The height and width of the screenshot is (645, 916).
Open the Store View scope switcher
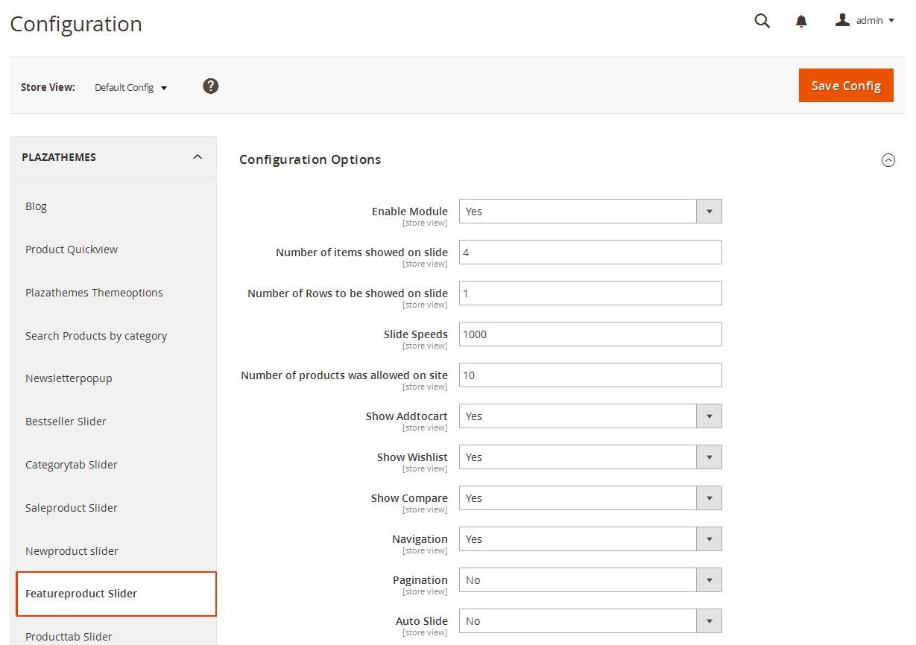(131, 87)
